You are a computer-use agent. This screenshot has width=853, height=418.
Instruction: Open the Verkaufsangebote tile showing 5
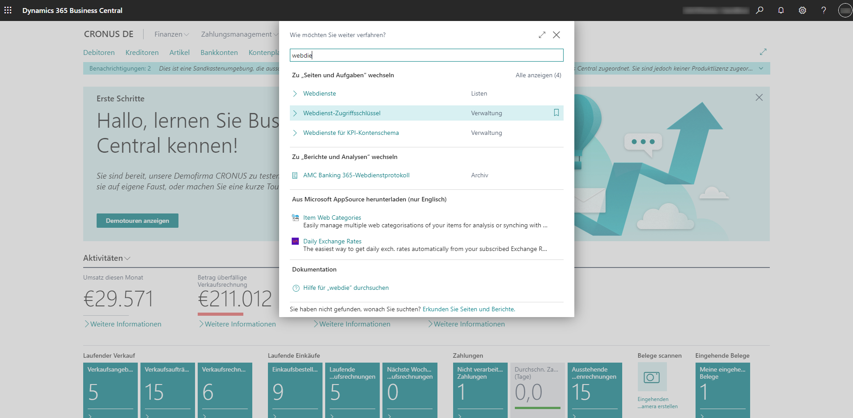point(110,390)
